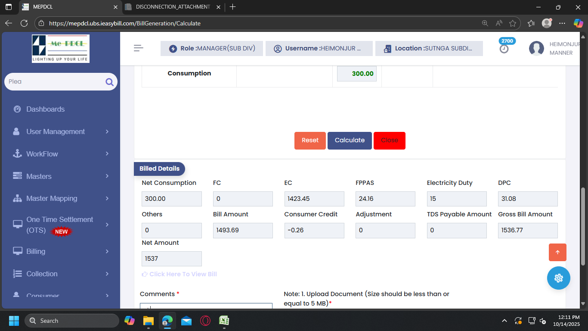The width and height of the screenshot is (588, 331).
Task: Click the Consumption value 300.00 box
Action: [x=357, y=74]
